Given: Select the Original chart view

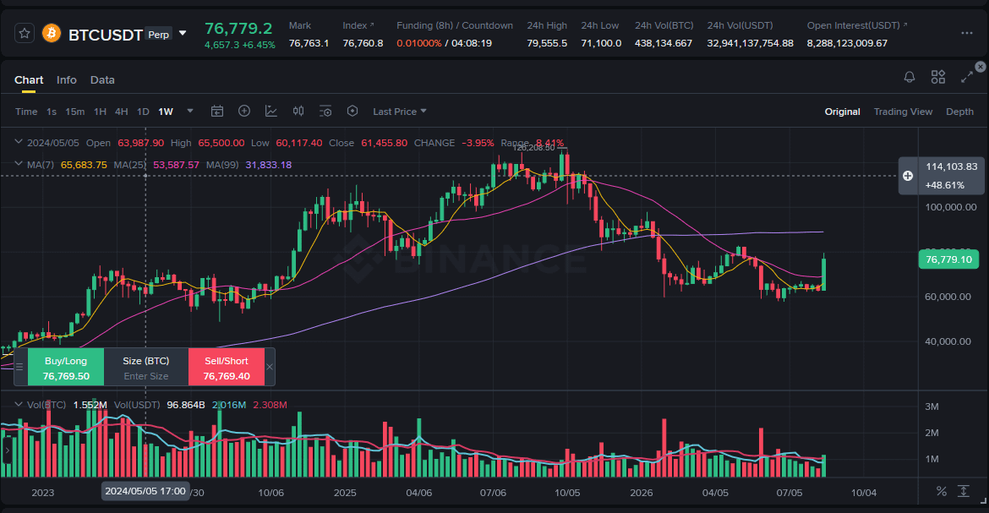Looking at the screenshot, I should pos(842,112).
